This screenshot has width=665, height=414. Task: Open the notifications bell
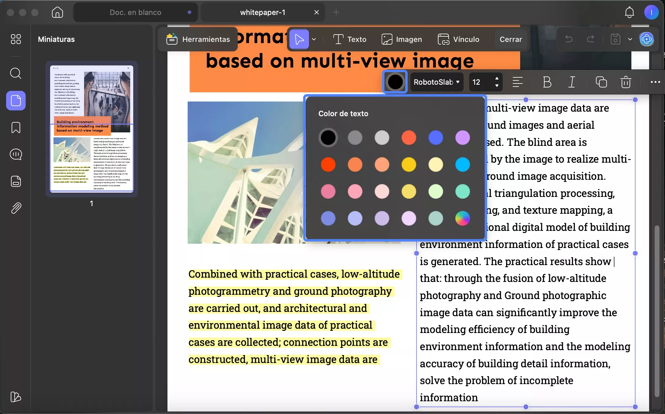(x=629, y=12)
